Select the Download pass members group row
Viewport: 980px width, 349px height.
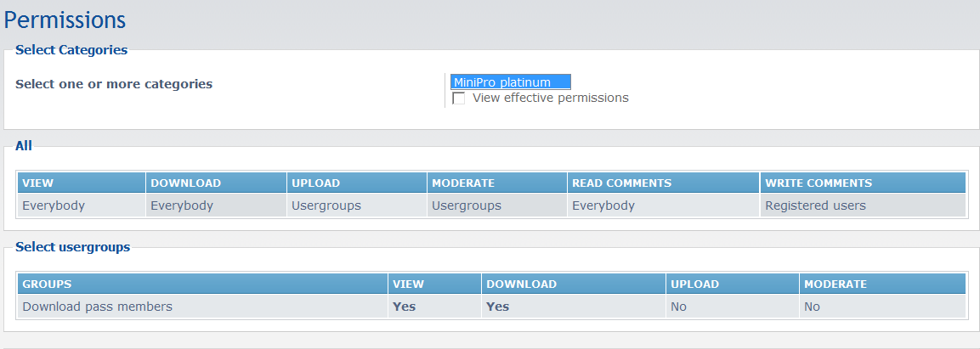(x=97, y=307)
